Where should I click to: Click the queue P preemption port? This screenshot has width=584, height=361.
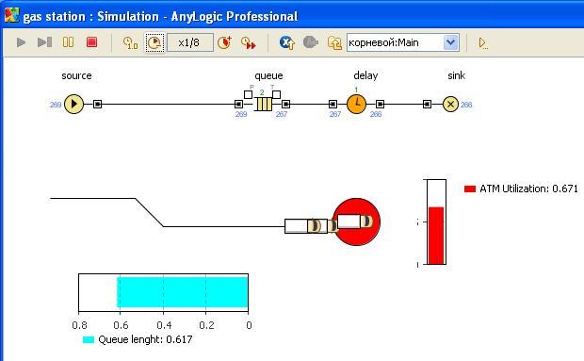248,94
